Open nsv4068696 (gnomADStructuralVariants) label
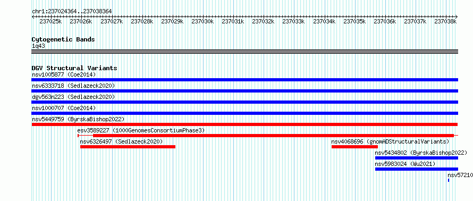Screen dimensions: 473x201 tap(390, 141)
